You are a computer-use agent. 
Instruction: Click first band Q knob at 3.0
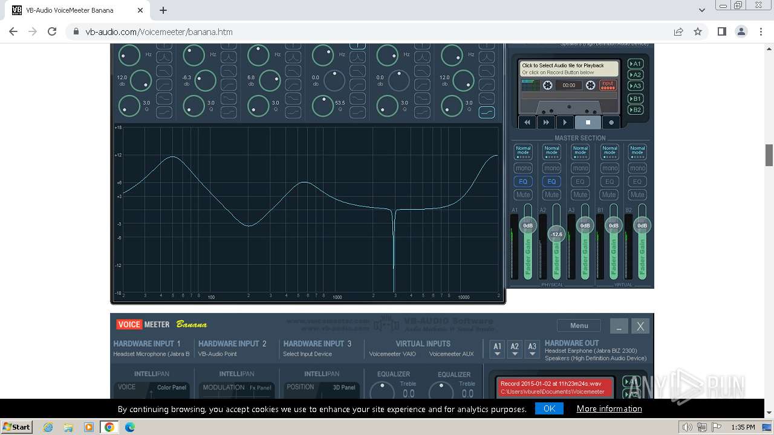[129, 106]
